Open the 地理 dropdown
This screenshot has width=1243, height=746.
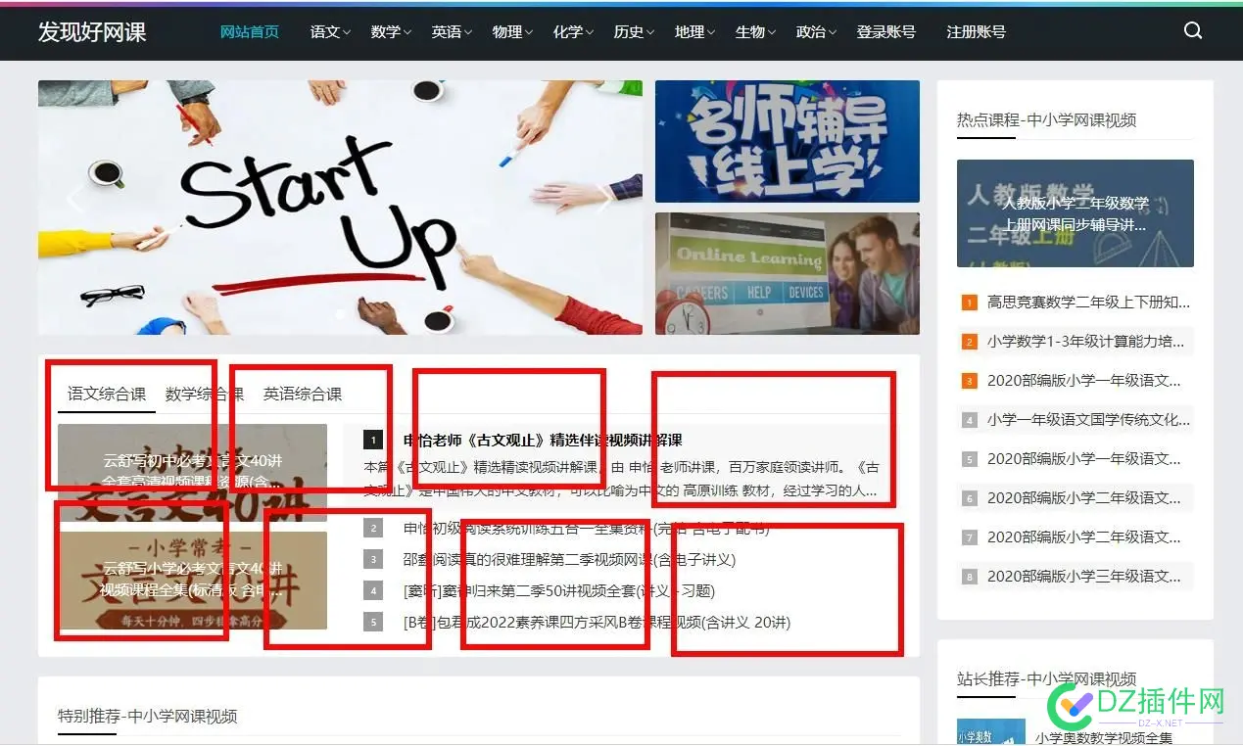693,31
